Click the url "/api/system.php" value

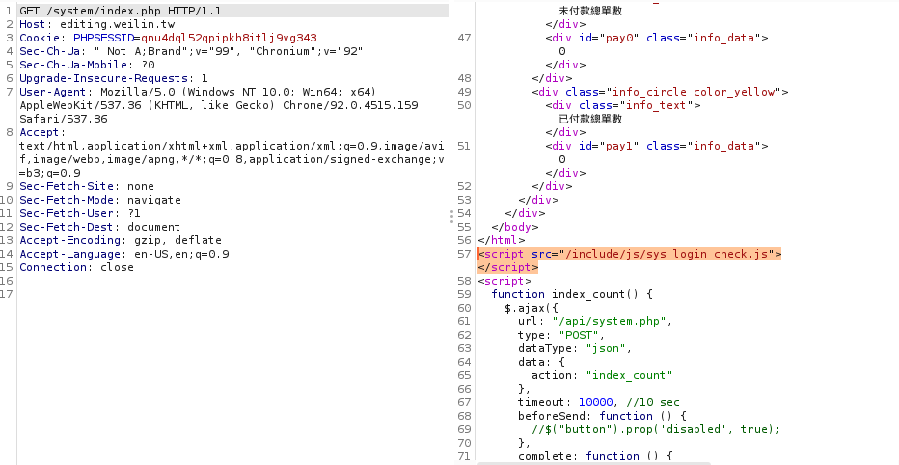pyautogui.click(x=609, y=321)
